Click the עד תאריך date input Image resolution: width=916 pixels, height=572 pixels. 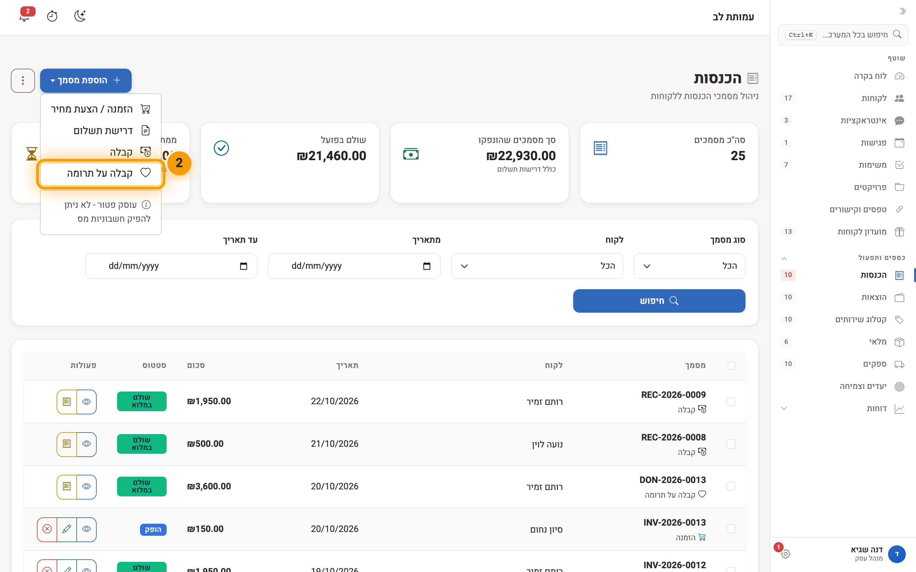(171, 266)
